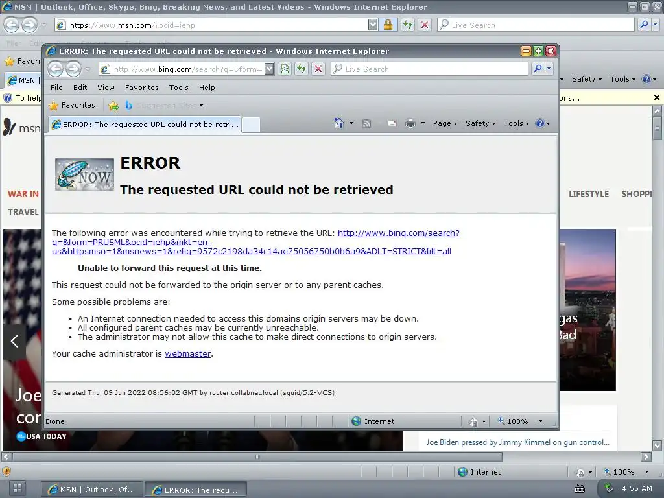Switch to ERROR taskbar button
664x498 pixels.
pos(195,490)
